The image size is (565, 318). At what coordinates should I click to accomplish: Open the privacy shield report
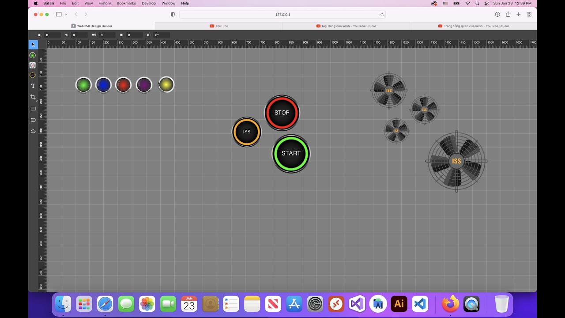coord(173,15)
